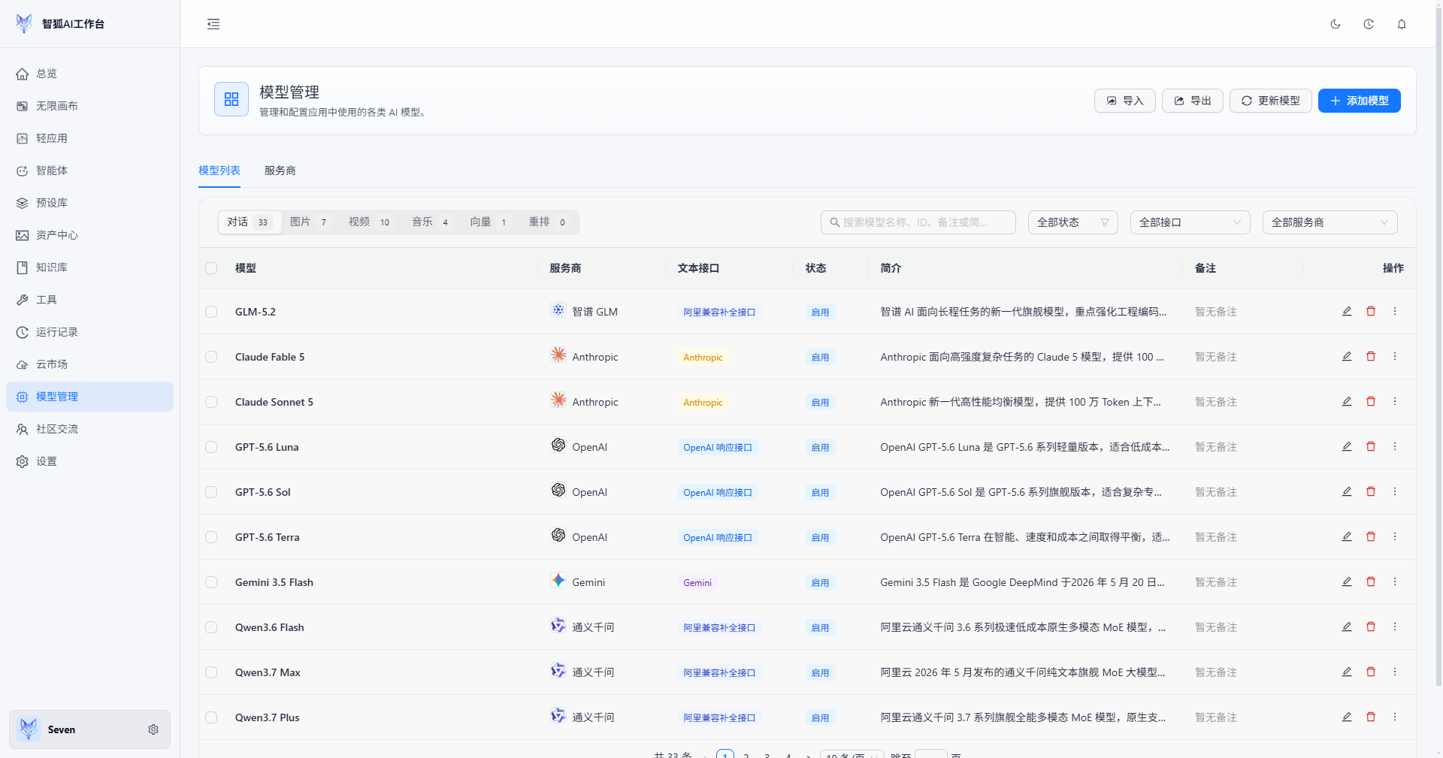This screenshot has width=1443, height=758.
Task: Edit the Claude Fable 5 model
Action: point(1347,356)
